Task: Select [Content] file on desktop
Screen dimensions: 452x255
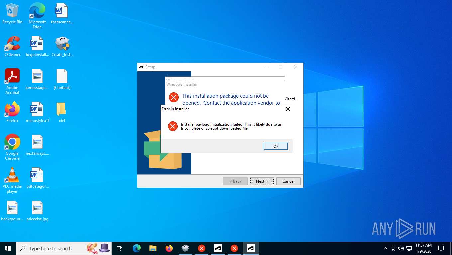Action: [62, 79]
